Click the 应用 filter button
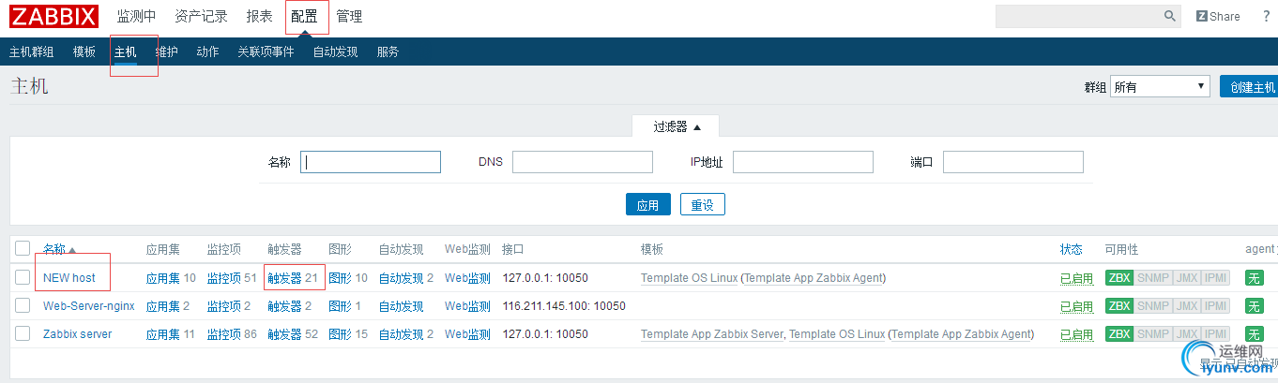This screenshot has width=1278, height=383. (x=648, y=205)
